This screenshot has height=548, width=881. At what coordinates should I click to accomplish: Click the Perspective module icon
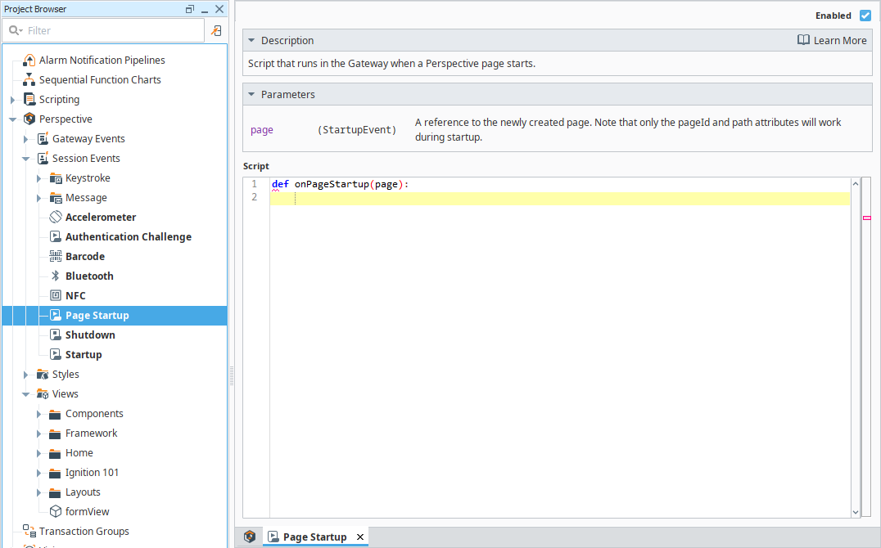29,119
